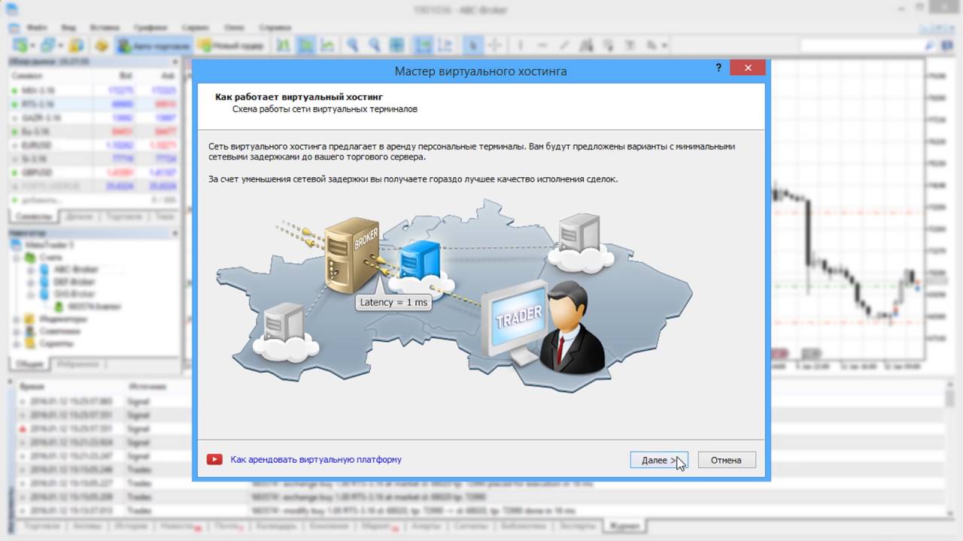Expand DEF-Broker node in Navigator

point(32,282)
